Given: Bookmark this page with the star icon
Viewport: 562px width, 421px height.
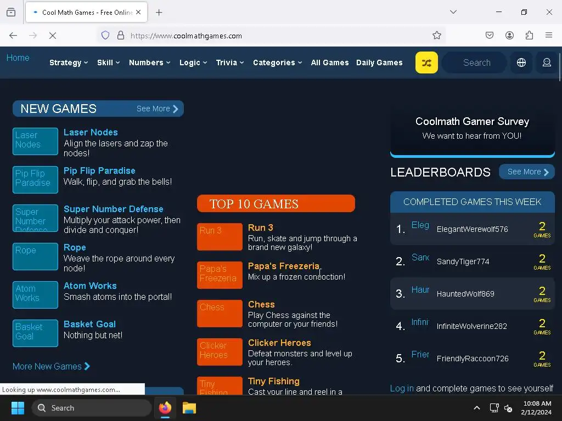Looking at the screenshot, I should [436, 36].
